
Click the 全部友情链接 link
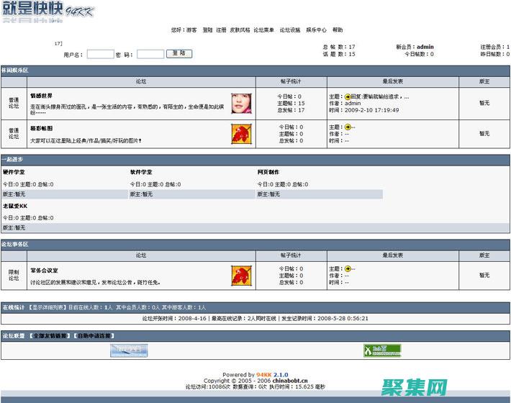tap(50, 336)
